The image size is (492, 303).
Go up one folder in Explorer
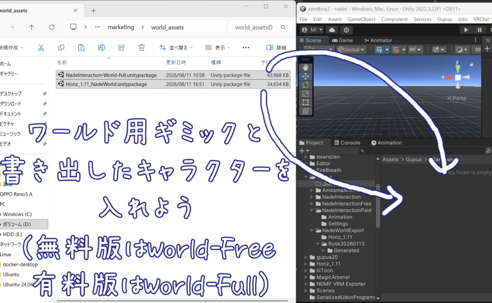[x=31, y=27]
